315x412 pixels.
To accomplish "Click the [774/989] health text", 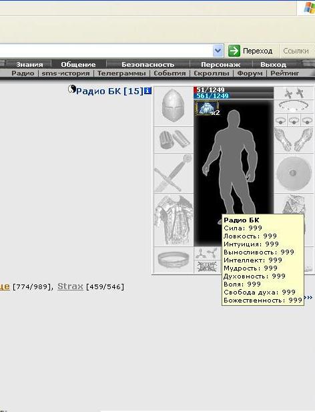I will pos(31,286).
